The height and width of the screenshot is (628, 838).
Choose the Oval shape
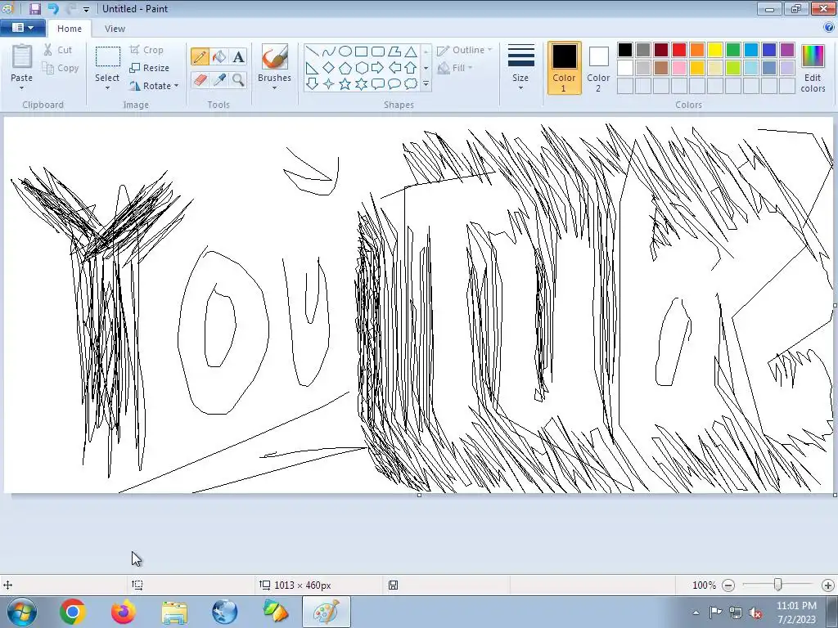(x=345, y=52)
